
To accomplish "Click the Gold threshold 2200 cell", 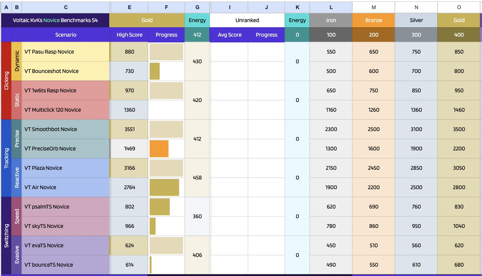I will tap(459, 149).
